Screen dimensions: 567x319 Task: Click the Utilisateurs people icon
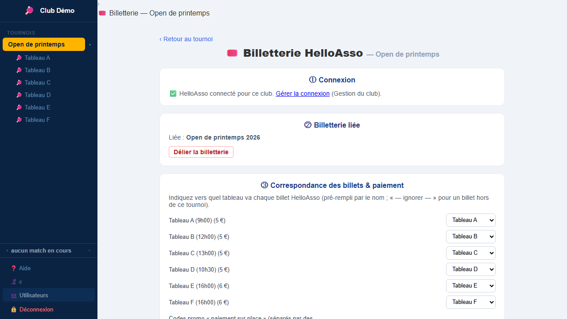pyautogui.click(x=14, y=296)
